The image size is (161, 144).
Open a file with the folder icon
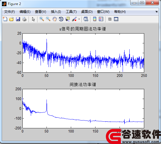tap(11, 19)
